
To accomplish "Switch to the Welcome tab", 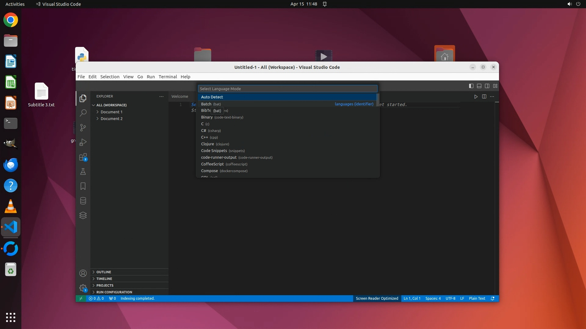I will click(x=179, y=96).
